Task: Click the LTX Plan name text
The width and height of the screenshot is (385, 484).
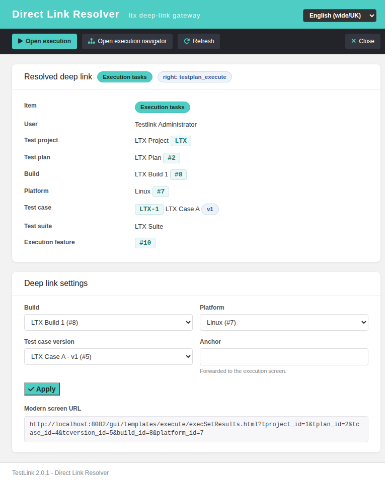Action: 148,158
